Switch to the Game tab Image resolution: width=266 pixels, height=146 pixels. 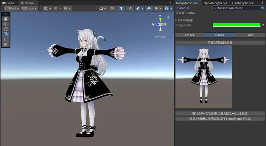click(8, 3)
